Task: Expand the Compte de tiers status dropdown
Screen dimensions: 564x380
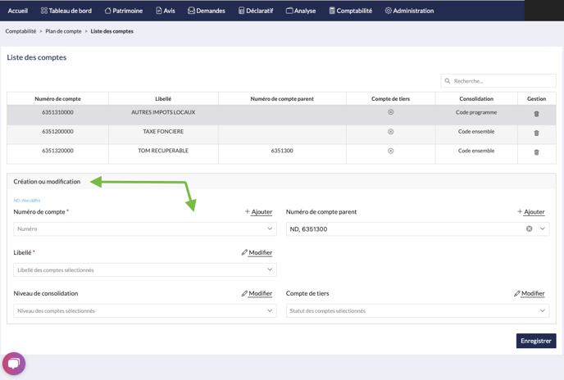Action: tap(542, 310)
